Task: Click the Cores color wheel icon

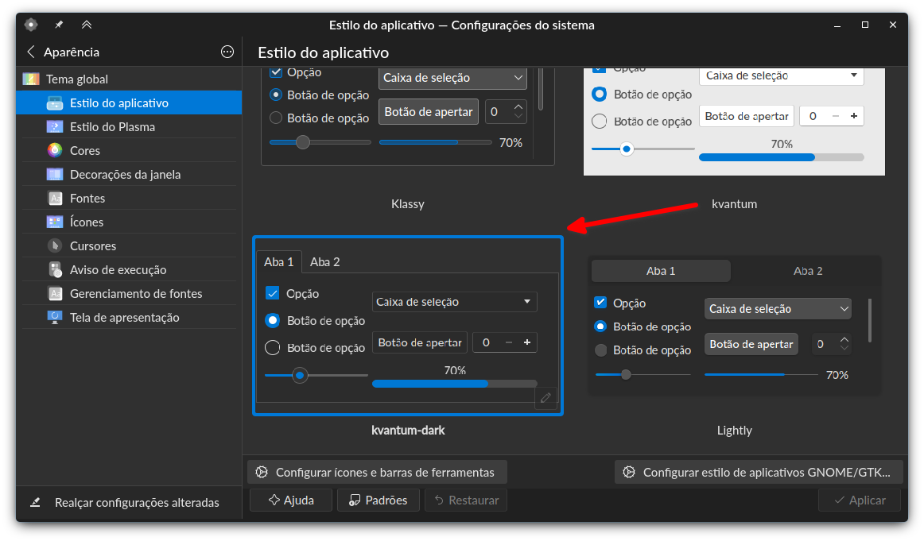Action: (55, 151)
